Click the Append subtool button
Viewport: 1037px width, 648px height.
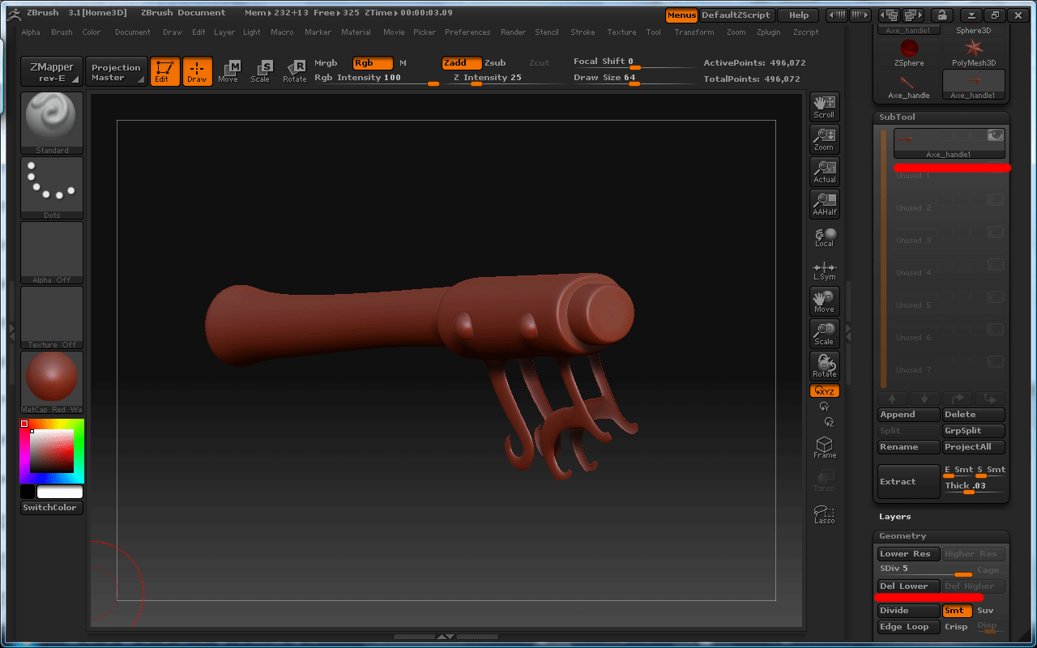tap(908, 415)
